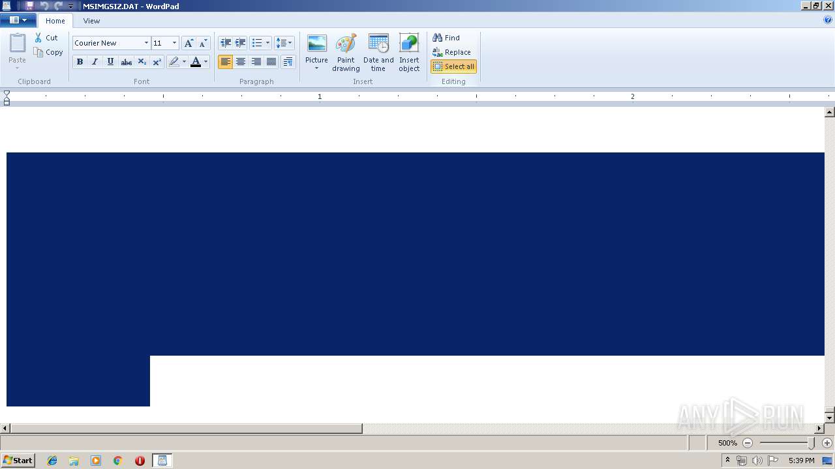
Task: Center the paragraph text
Action: (x=241, y=62)
